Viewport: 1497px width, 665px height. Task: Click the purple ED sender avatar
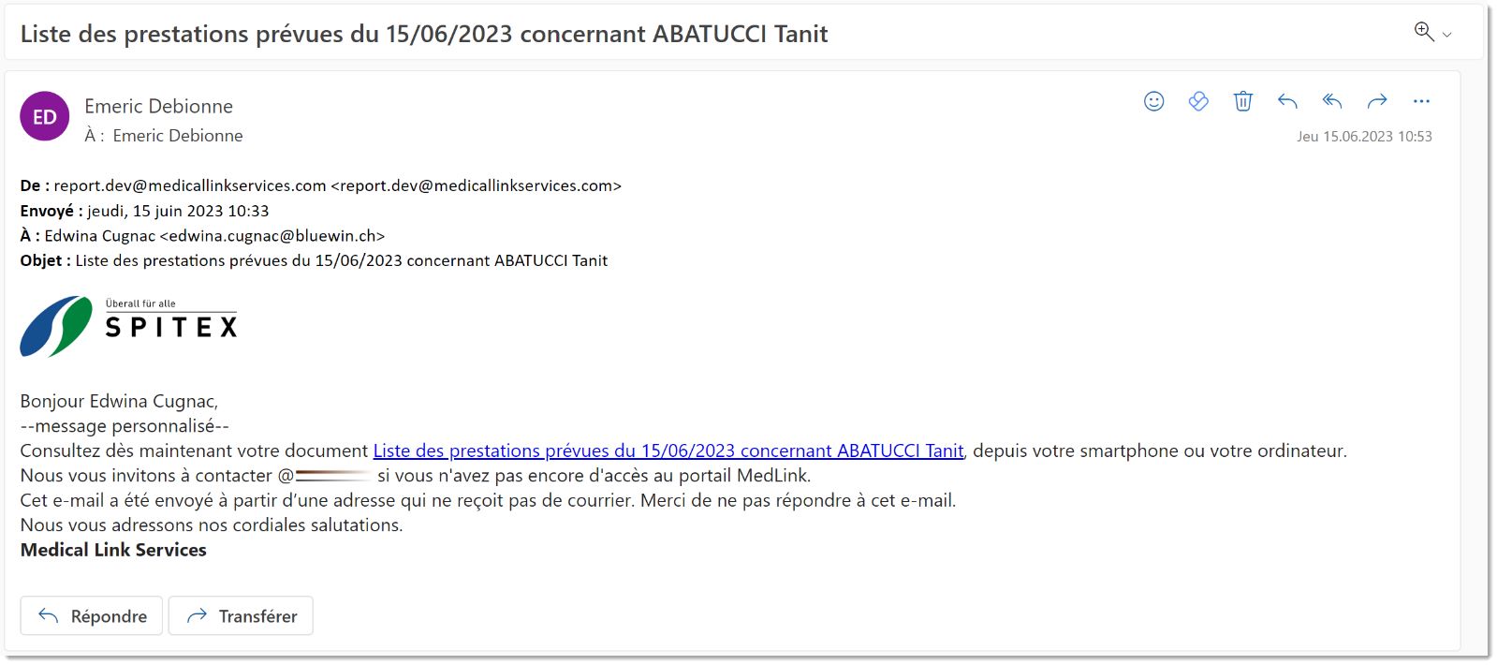pyautogui.click(x=45, y=116)
